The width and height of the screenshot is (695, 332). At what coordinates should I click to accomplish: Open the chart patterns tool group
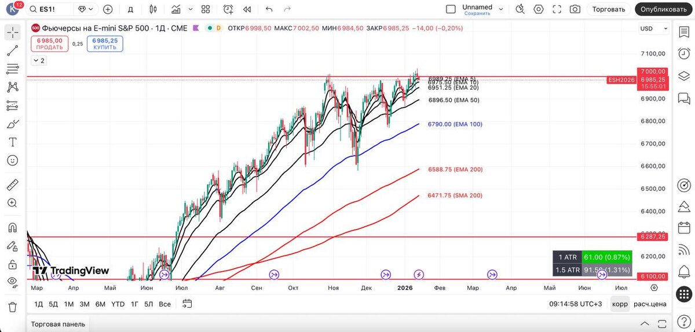tap(12, 87)
